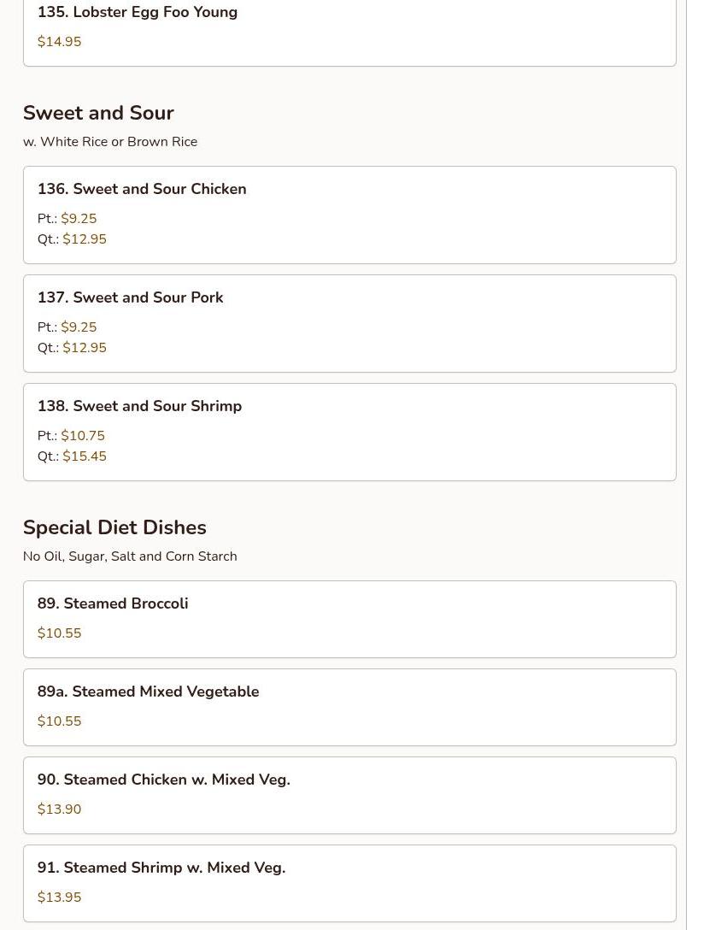Select Steamed Mixed Vegetable item
The image size is (704, 930).
click(x=148, y=692)
